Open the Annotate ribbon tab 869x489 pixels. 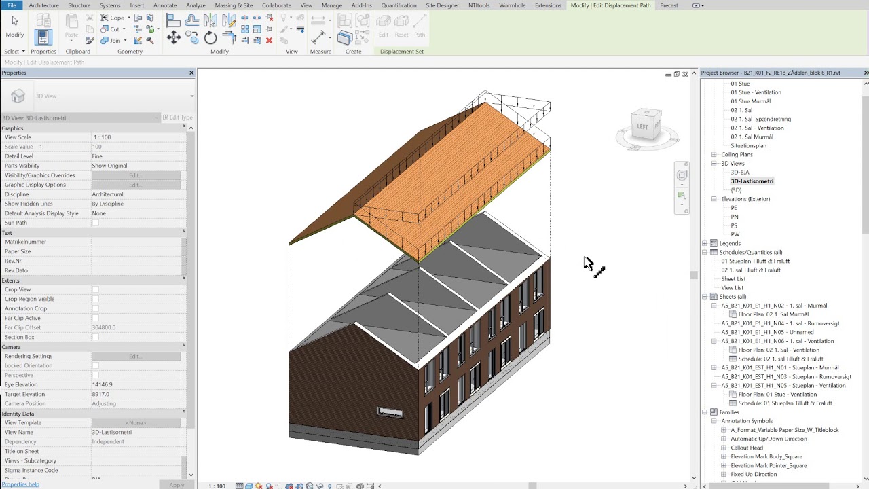pyautogui.click(x=165, y=5)
